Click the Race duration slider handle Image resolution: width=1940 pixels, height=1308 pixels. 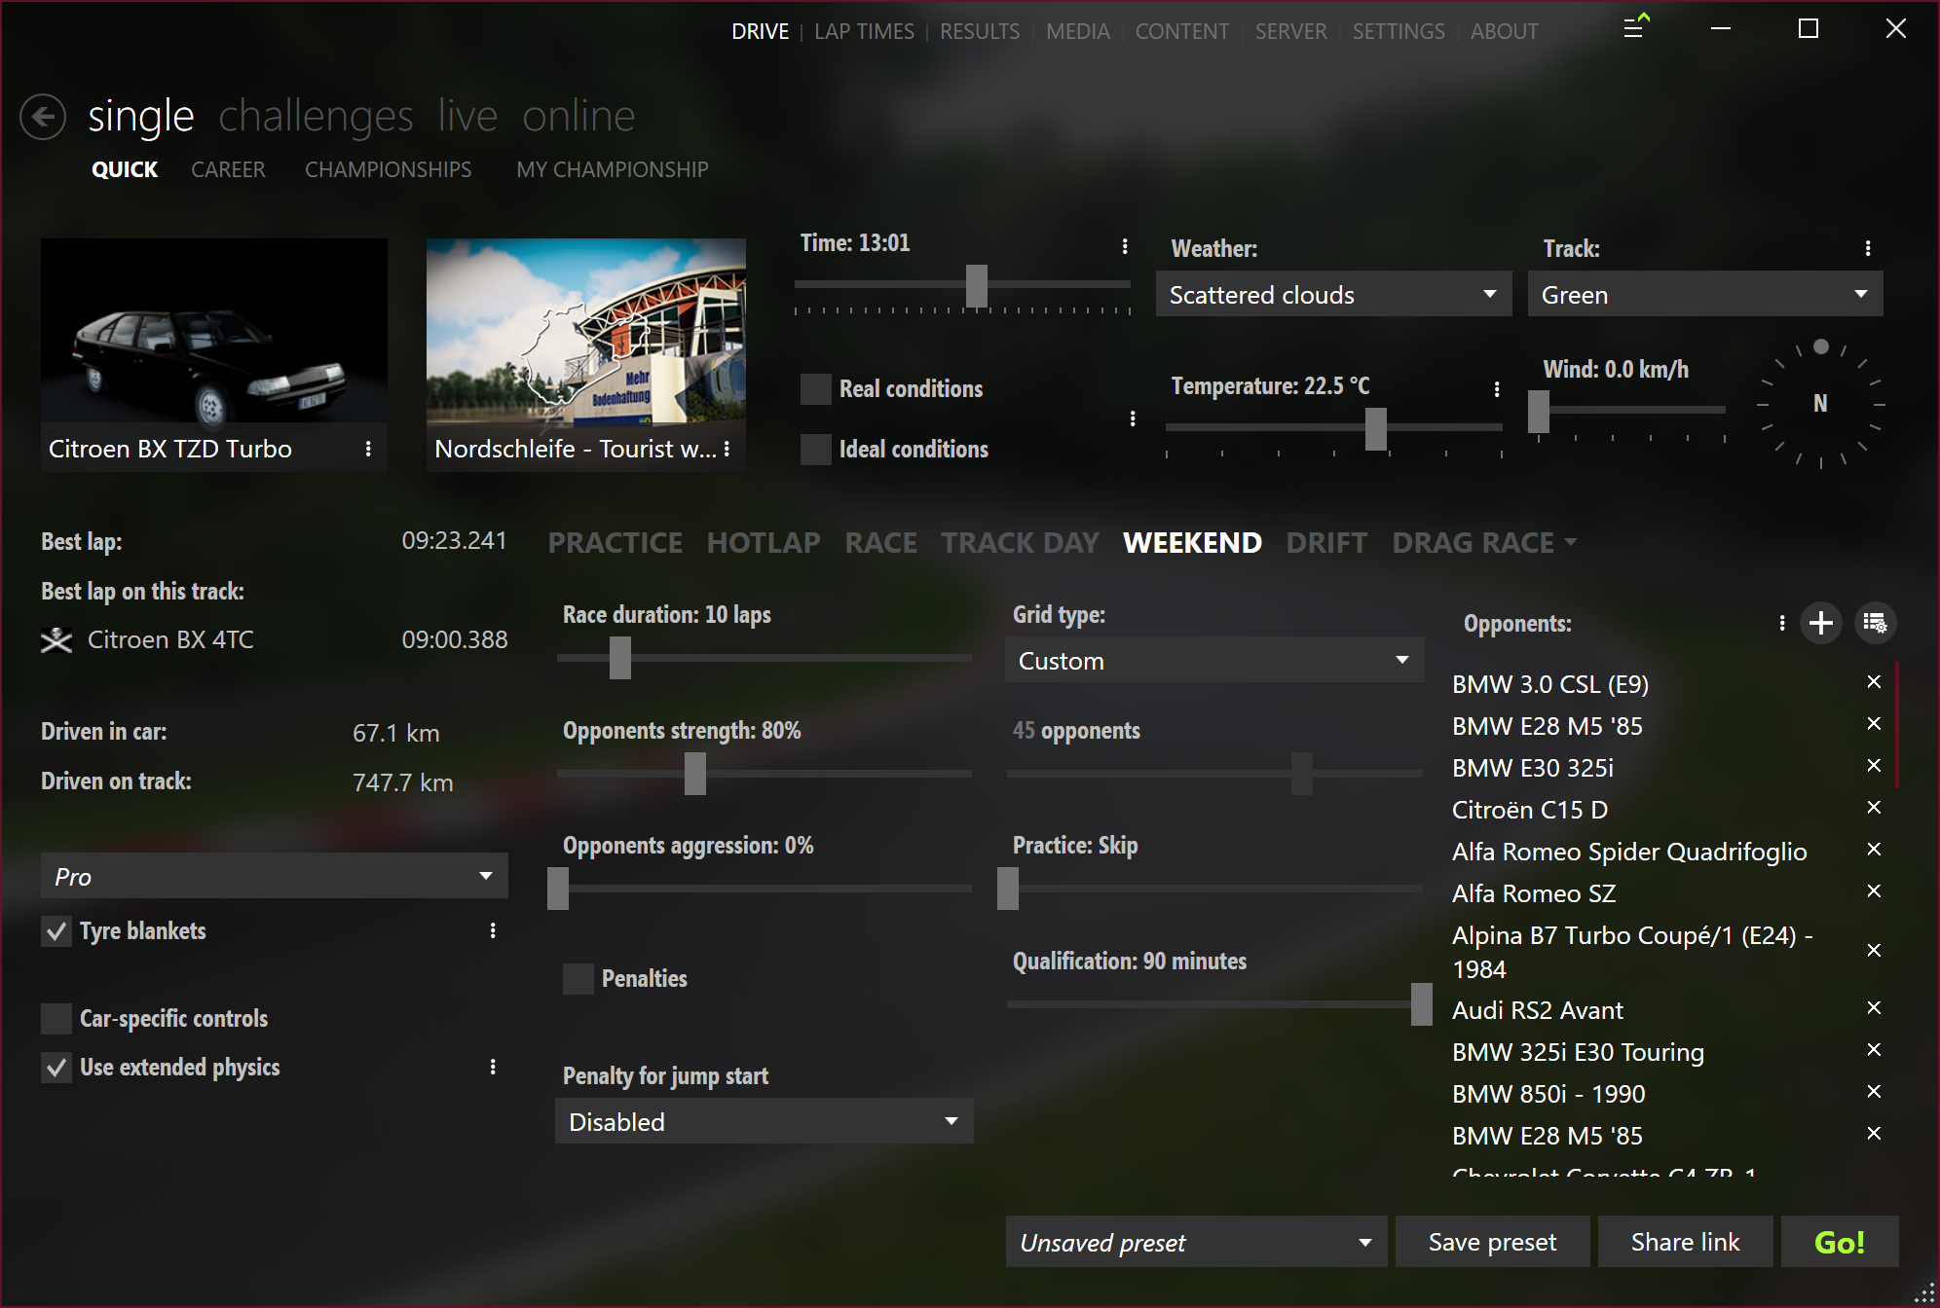tap(620, 658)
